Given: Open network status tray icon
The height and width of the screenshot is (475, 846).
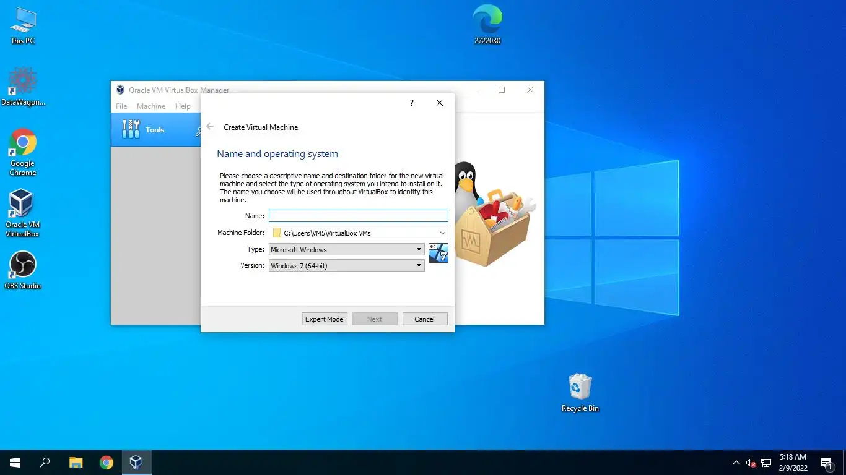Looking at the screenshot, I should (x=766, y=463).
